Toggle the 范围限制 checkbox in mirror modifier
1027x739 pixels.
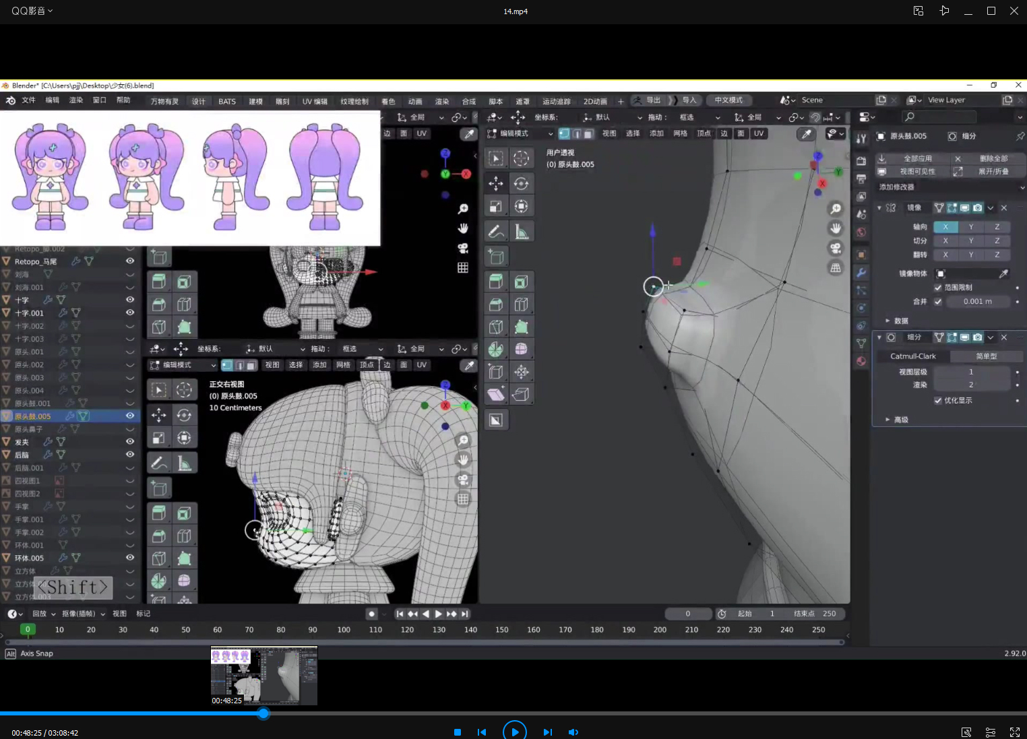click(938, 288)
